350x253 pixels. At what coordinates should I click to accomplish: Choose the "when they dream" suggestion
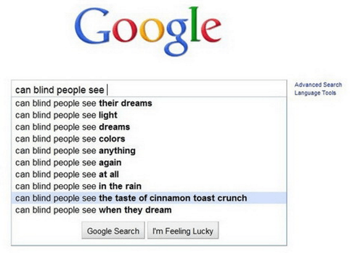149,210
